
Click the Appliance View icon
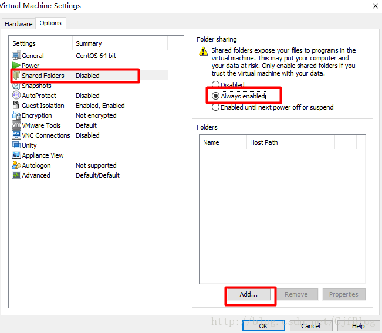coord(16,155)
